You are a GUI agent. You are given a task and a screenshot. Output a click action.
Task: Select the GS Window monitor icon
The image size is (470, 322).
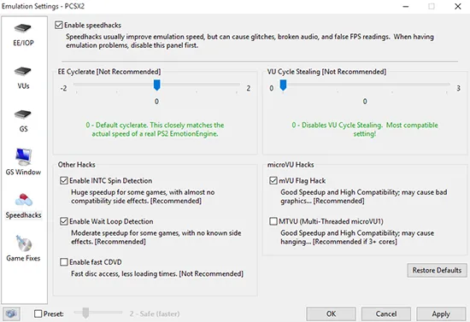[23, 156]
